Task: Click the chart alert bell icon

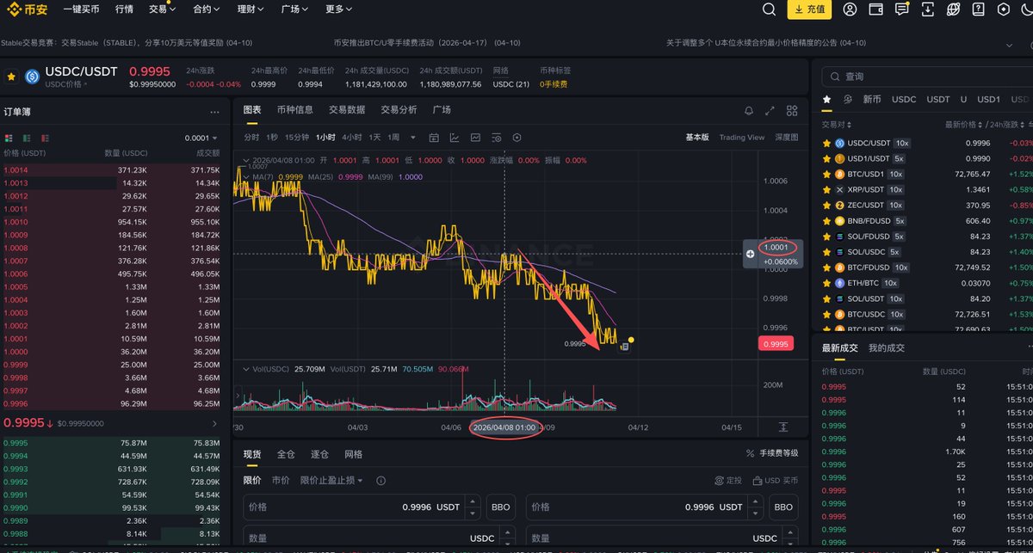Action: pos(748,111)
